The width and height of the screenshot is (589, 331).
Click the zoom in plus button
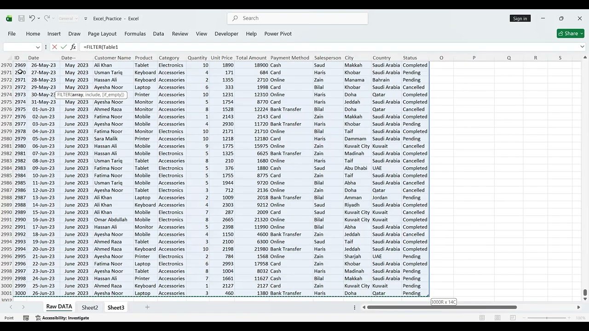pyautogui.click(x=569, y=318)
